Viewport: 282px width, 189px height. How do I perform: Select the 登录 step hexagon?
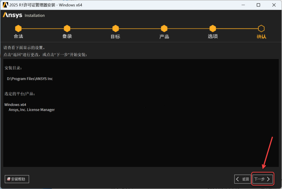coord(67,28)
